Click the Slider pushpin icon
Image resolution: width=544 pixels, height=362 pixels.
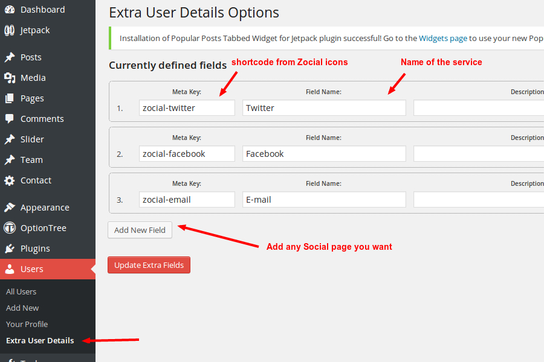10,139
